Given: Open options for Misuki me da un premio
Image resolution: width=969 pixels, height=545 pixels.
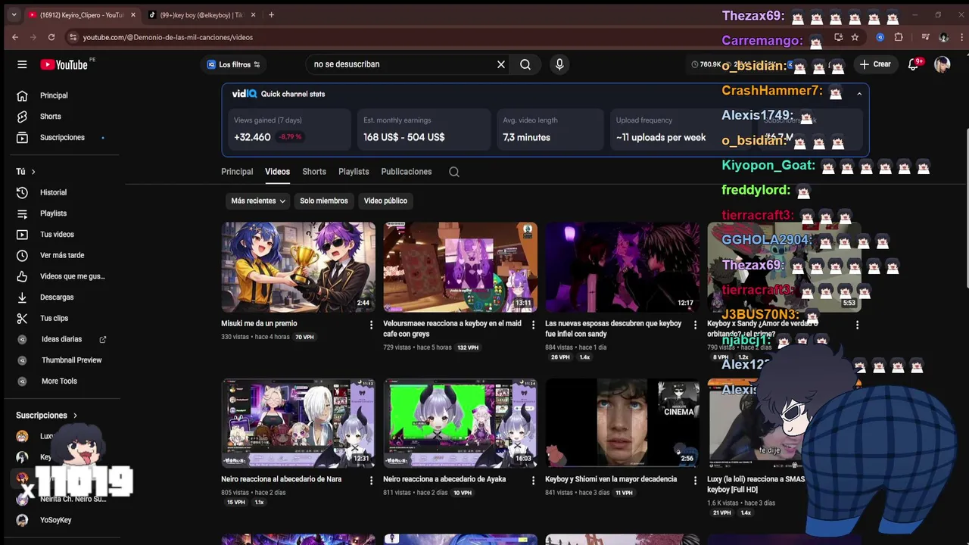Looking at the screenshot, I should 371,325.
